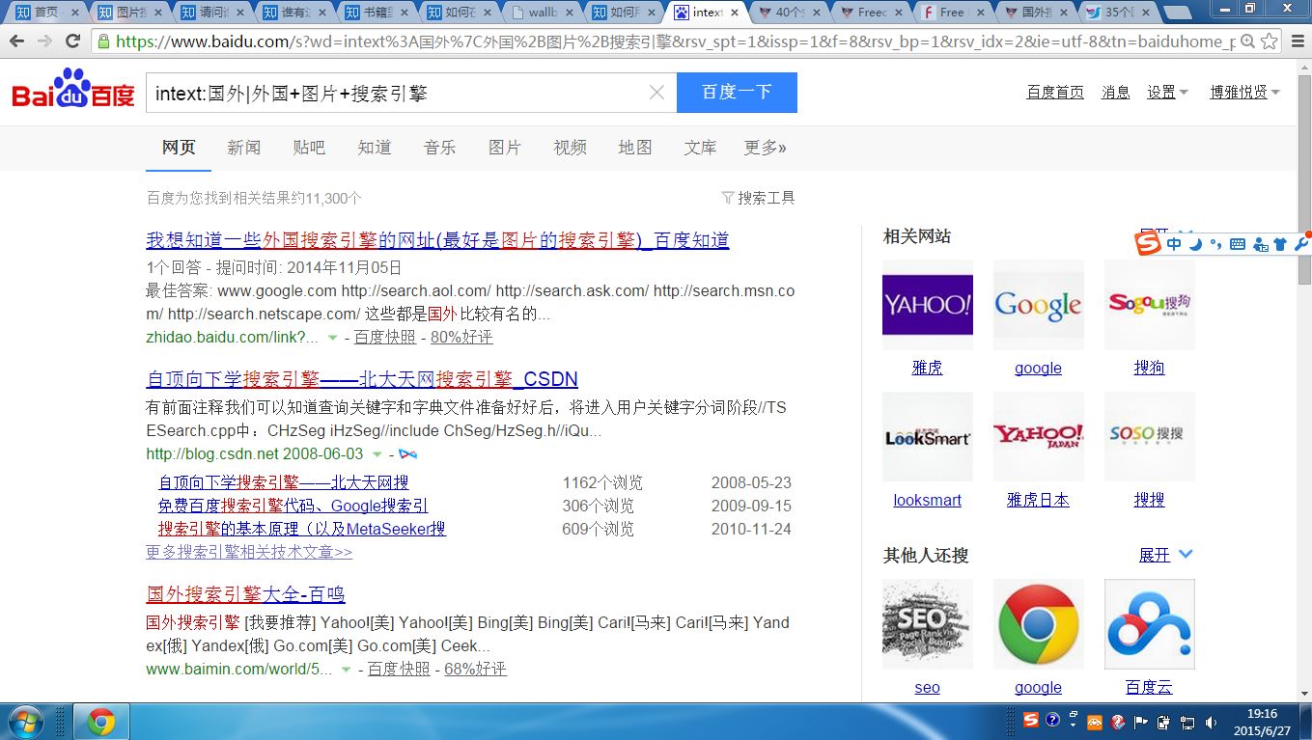Viewport: 1312px width, 740px height.
Task: Open 更多搜索引擎相关技术文章>> link
Action: [249, 552]
